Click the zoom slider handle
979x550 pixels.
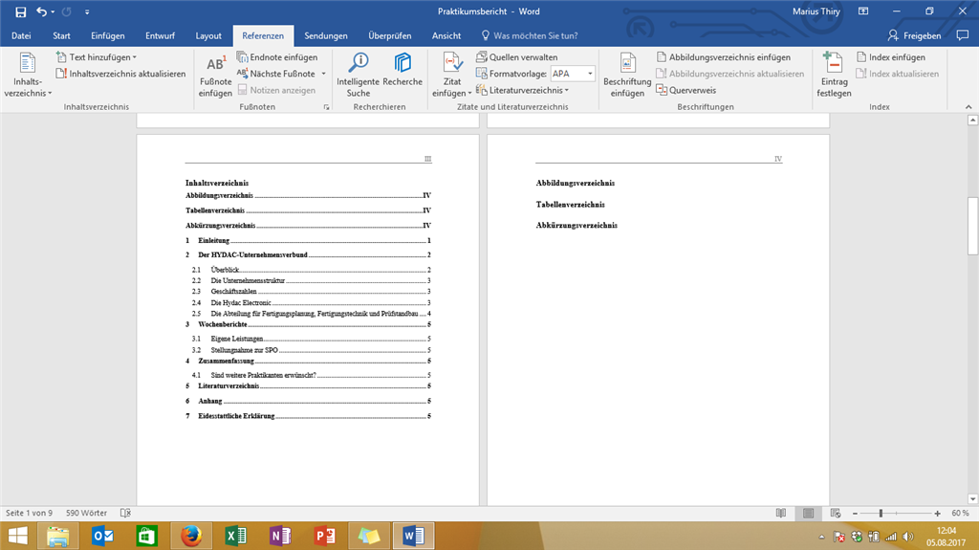(881, 514)
